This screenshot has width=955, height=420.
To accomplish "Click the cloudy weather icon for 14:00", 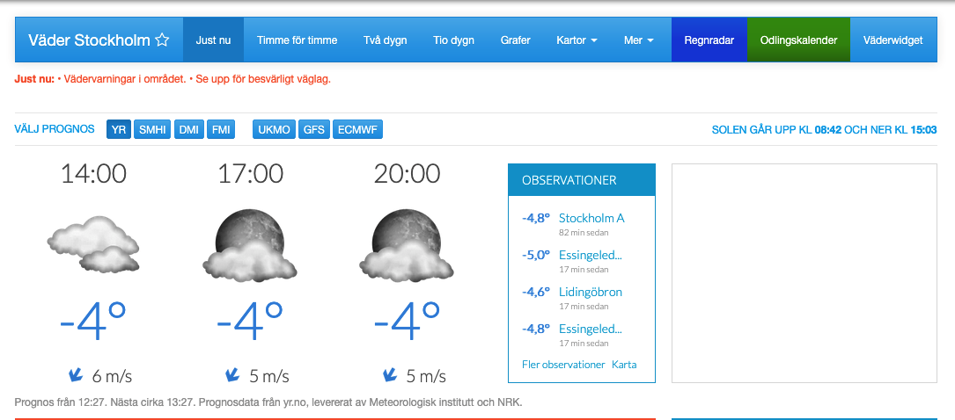I will tap(93, 244).
